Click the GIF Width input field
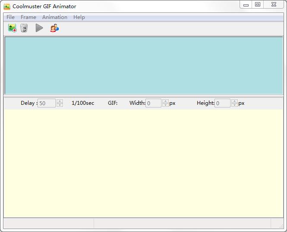This screenshot has height=232, width=287. [x=153, y=103]
